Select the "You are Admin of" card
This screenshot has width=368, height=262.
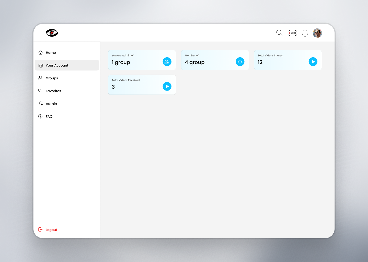[135, 60]
